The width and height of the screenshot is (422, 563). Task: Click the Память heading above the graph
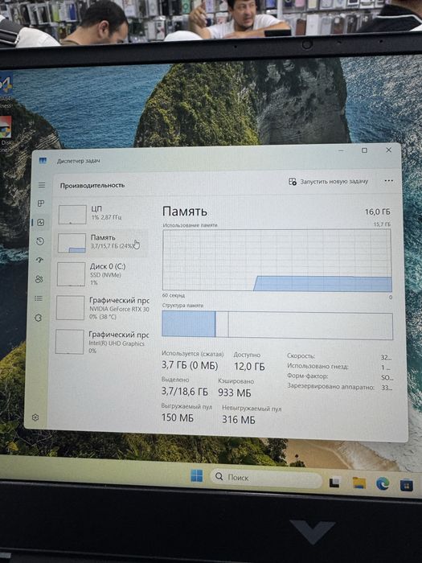click(184, 211)
